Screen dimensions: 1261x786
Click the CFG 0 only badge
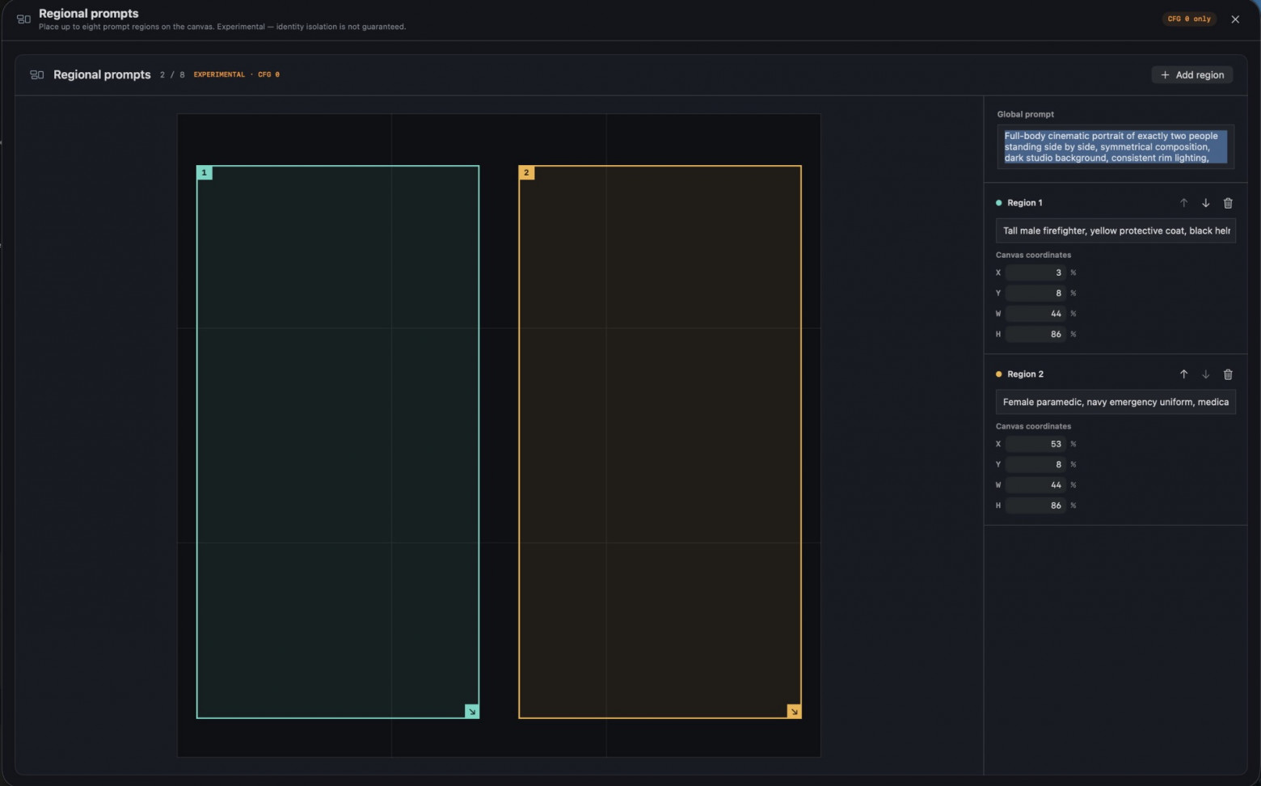coord(1189,19)
